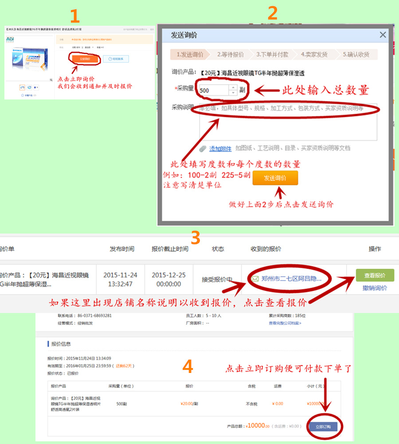Decrease 采购量 with the down stepper arrow
The height and width of the screenshot is (444, 399).
point(233,93)
